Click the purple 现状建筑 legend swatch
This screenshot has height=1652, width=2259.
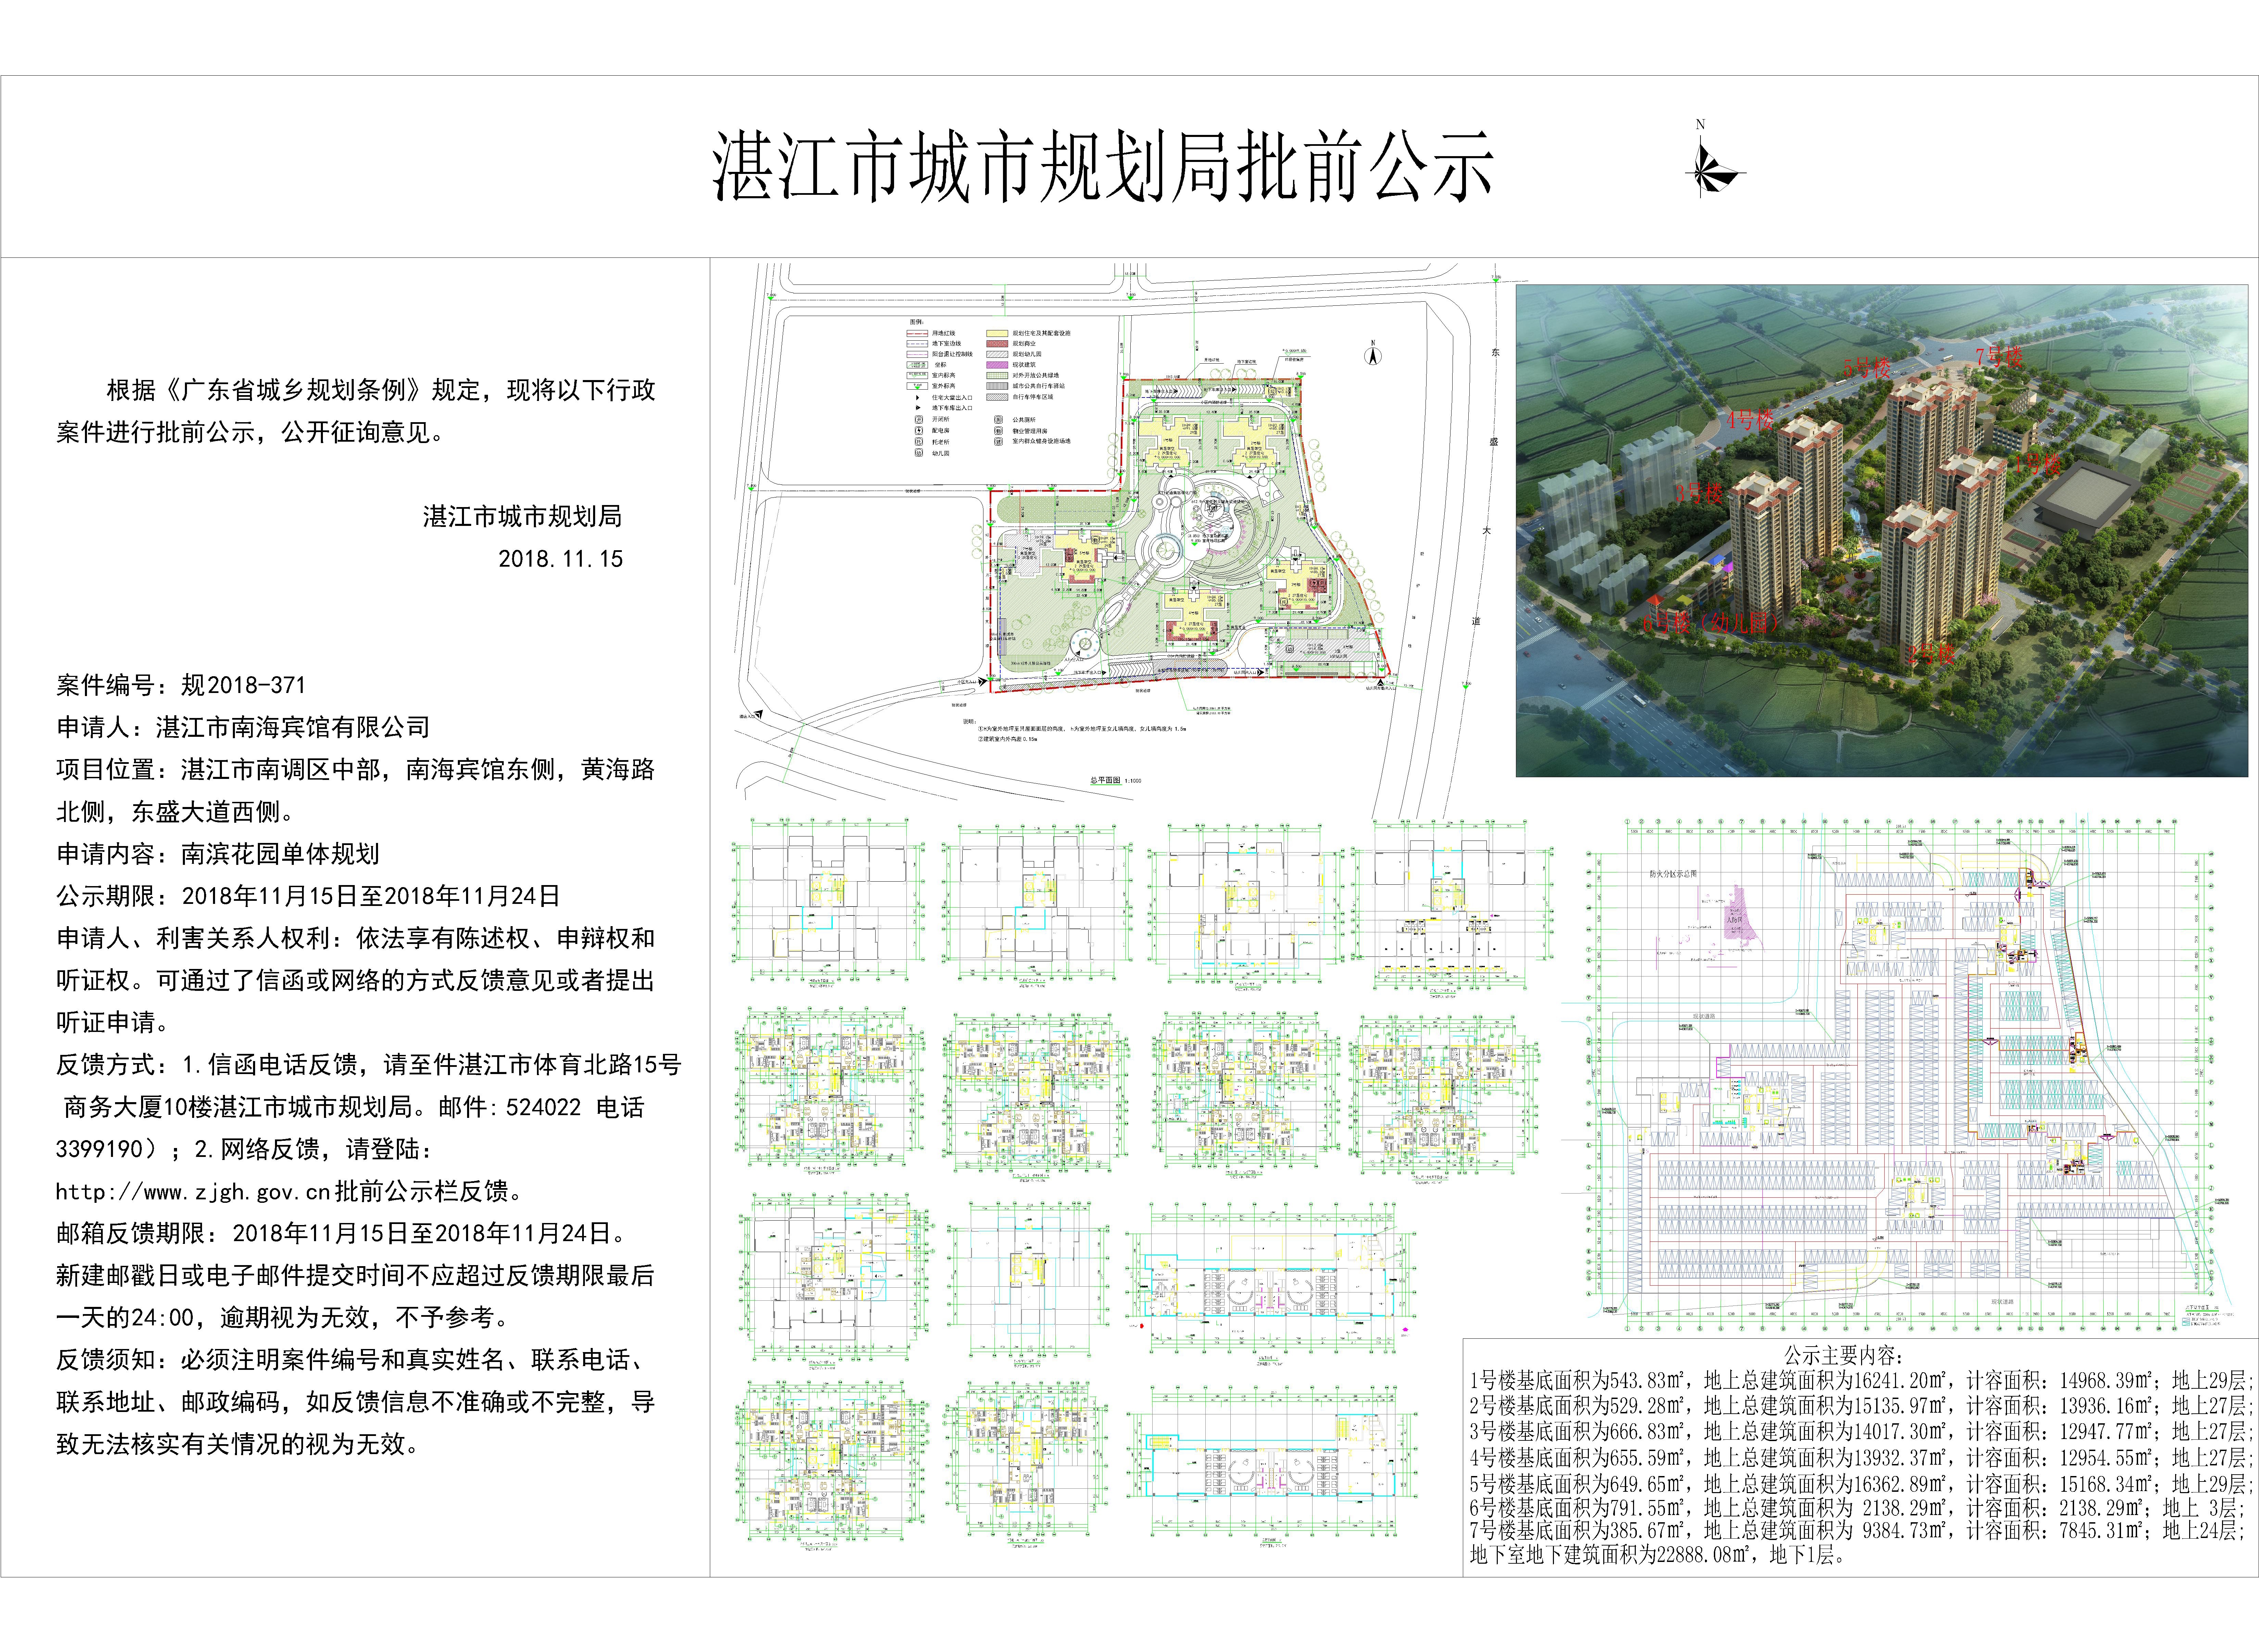coord(997,365)
